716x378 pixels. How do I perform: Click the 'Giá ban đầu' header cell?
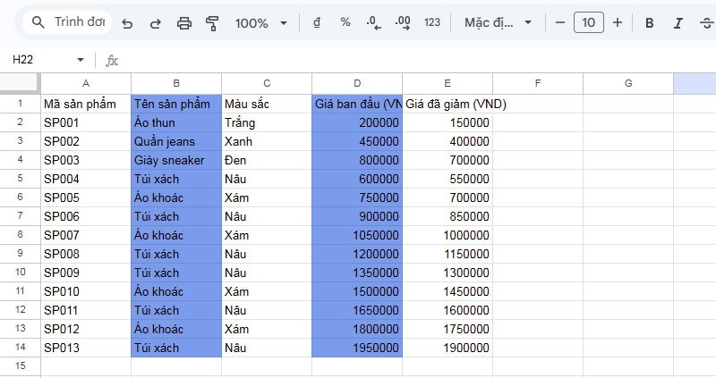(357, 104)
